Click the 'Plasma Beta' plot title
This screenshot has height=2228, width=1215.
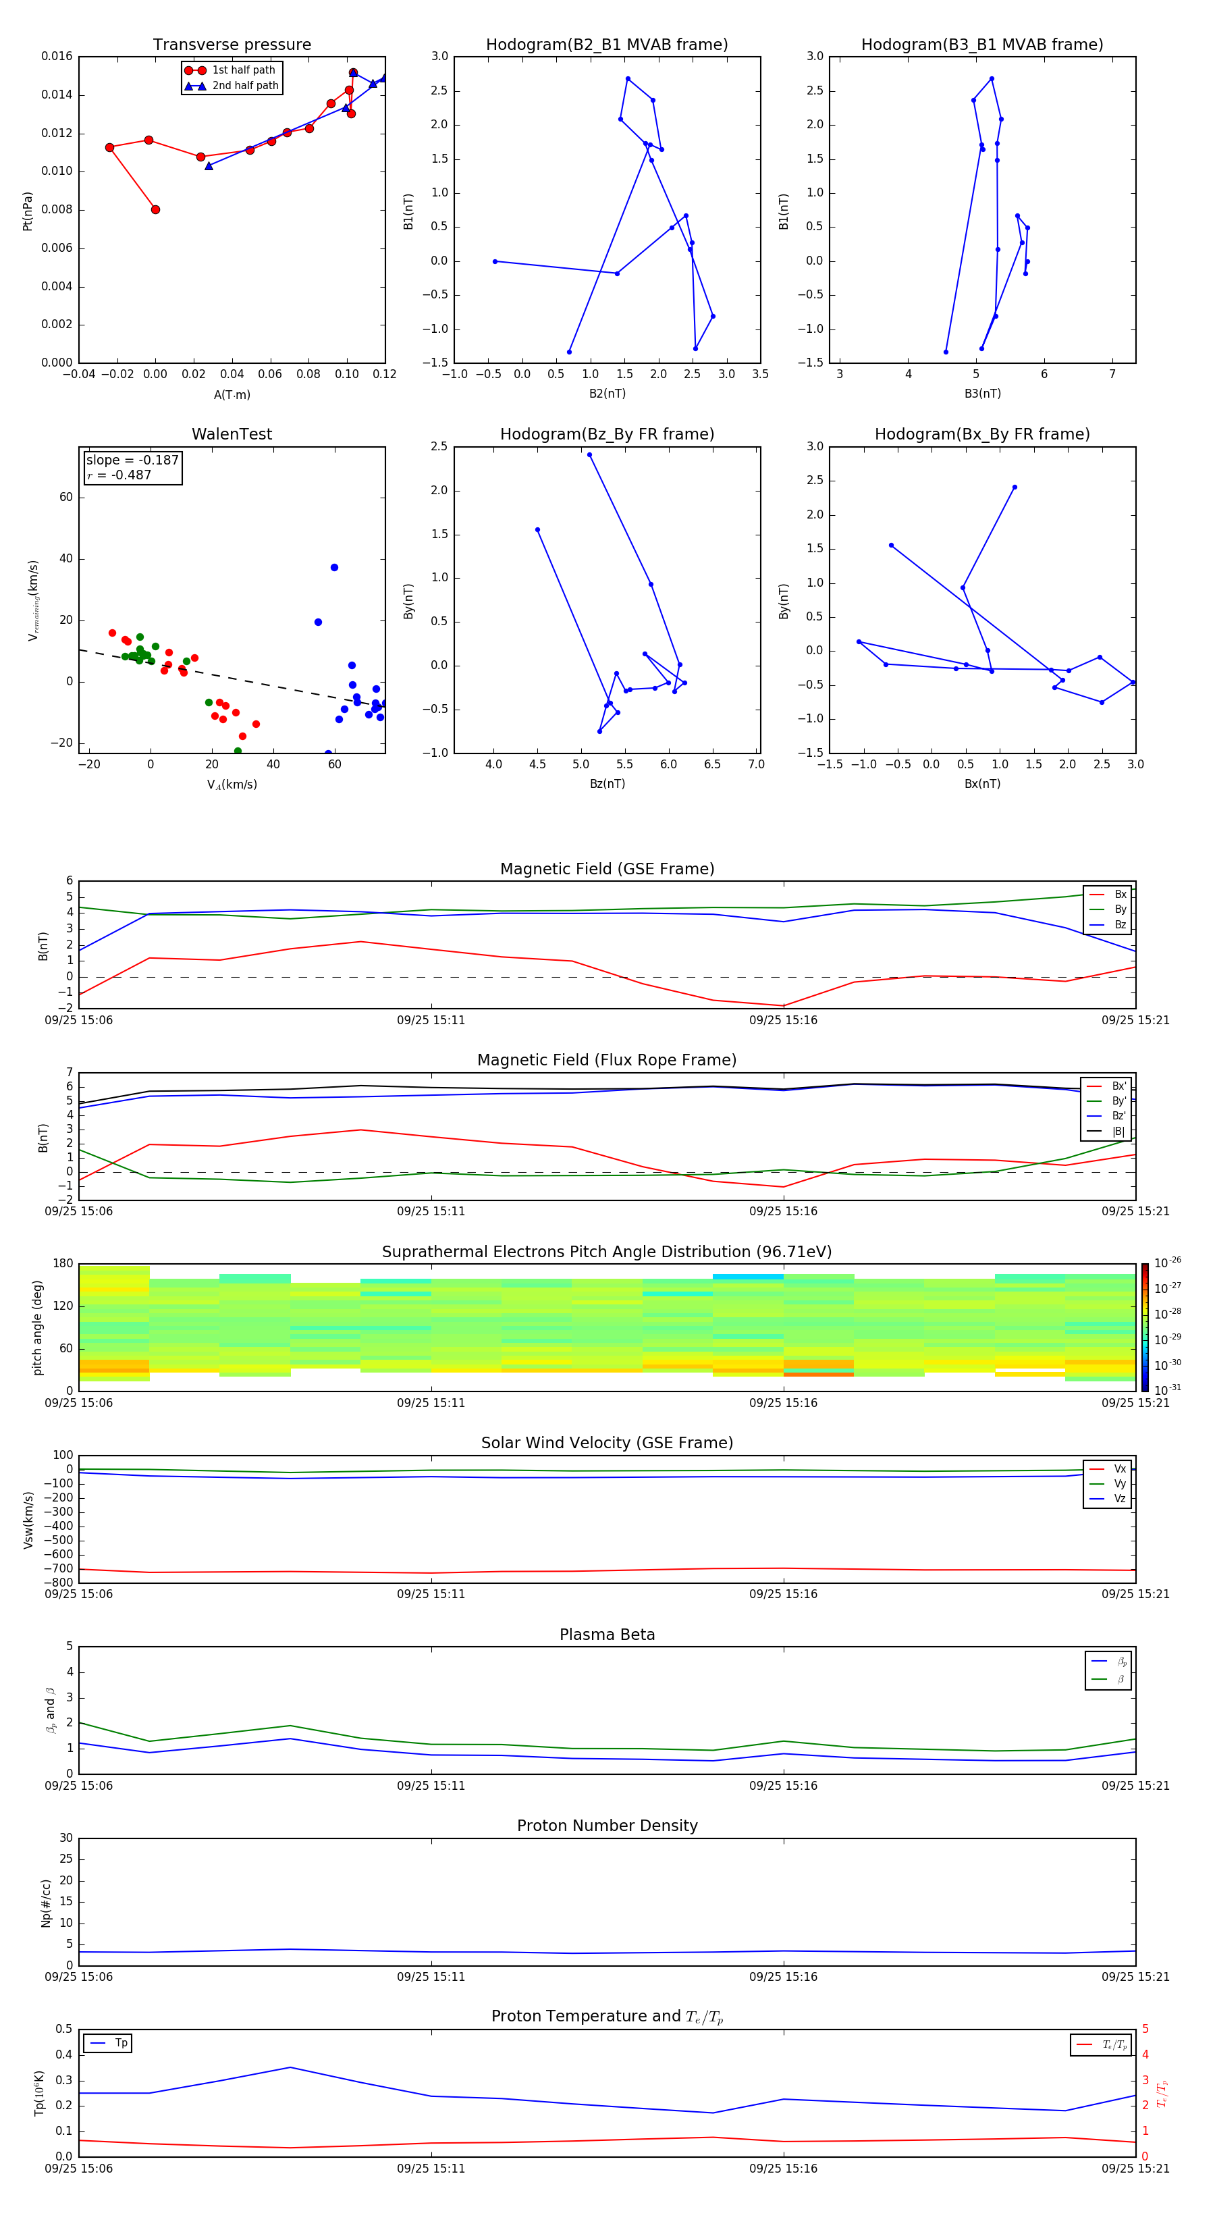[x=607, y=1635]
